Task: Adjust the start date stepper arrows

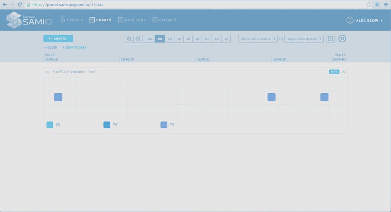Action: tap(274, 39)
